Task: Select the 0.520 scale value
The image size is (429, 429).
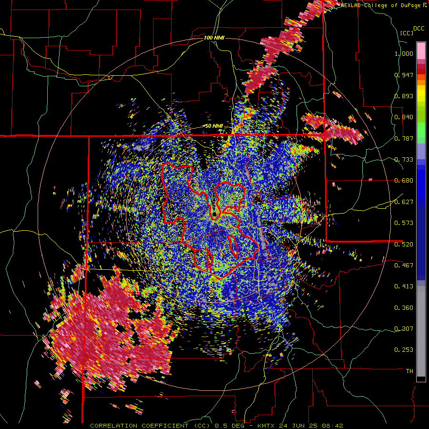Action: [x=404, y=244]
